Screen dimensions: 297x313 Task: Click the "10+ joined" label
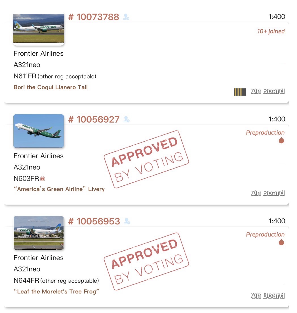click(271, 31)
